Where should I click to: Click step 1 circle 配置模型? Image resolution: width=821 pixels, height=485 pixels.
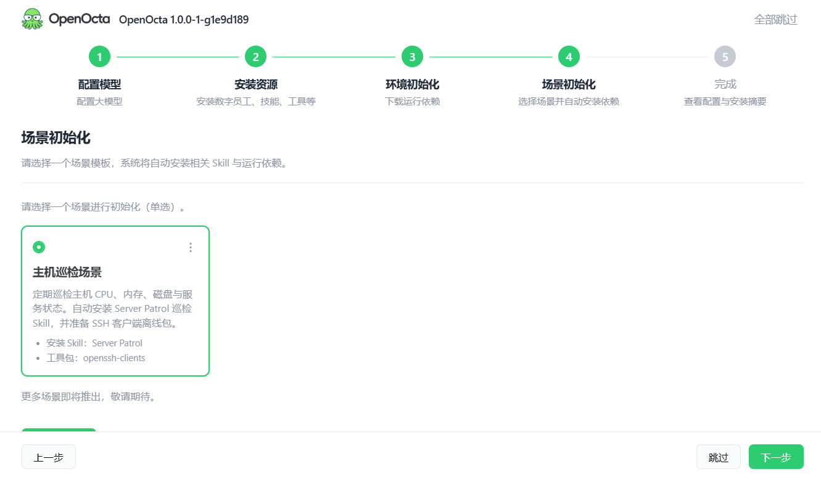(99, 57)
